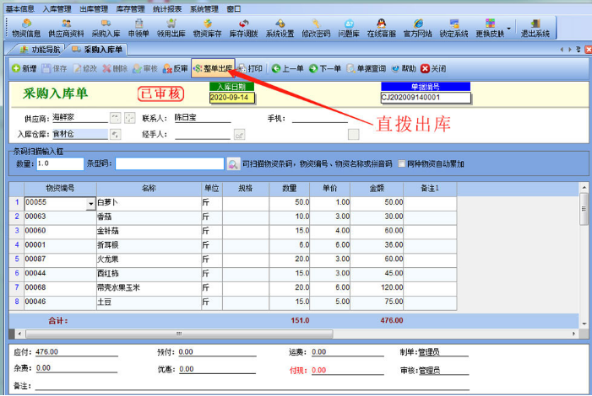This screenshot has width=592, height=396.
Task: Select the table cell 火龙果
Action: (x=149, y=260)
